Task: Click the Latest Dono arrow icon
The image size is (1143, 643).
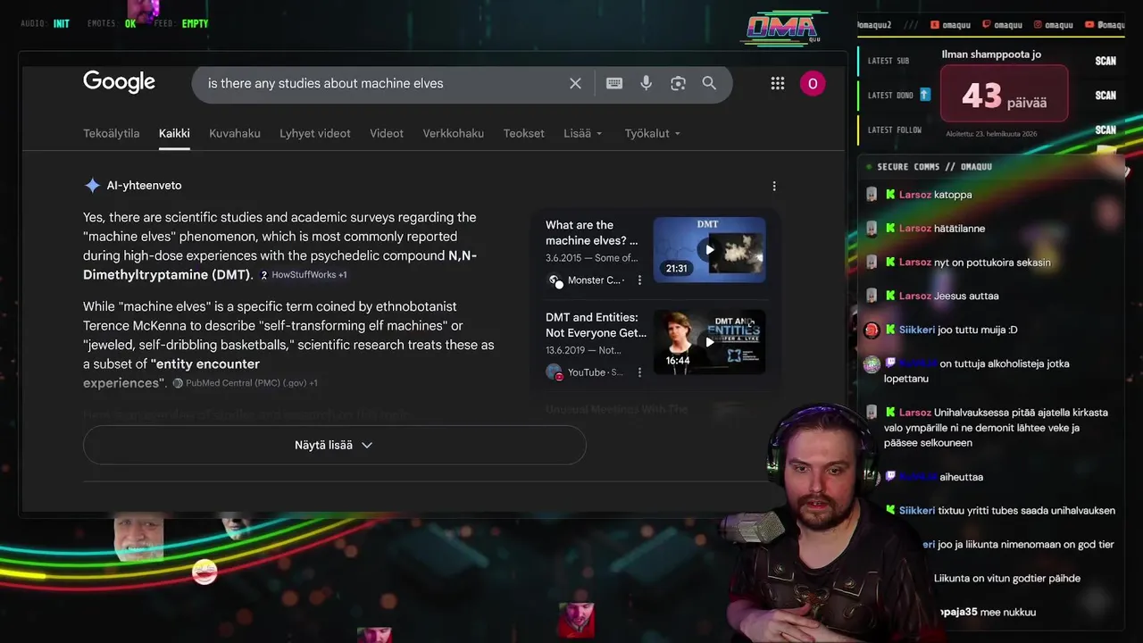Action: tap(925, 95)
